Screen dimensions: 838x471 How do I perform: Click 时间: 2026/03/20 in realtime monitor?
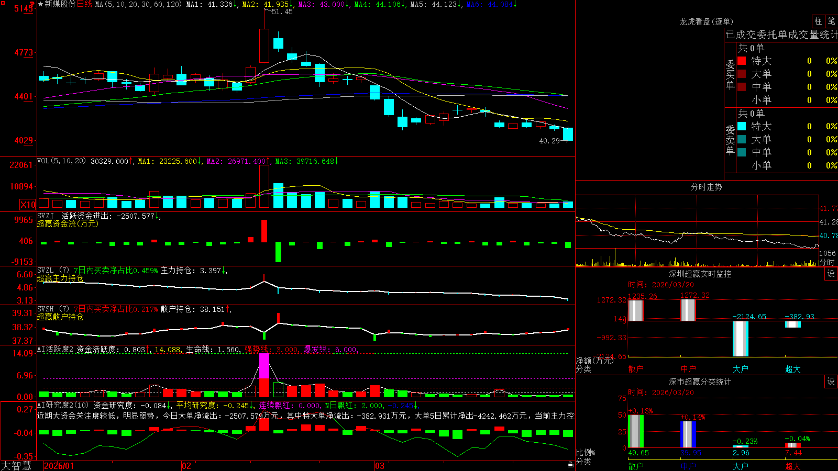pyautogui.click(x=660, y=285)
